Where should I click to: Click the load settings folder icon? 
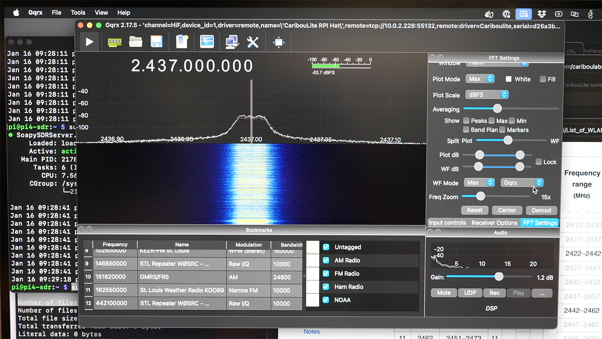135,42
